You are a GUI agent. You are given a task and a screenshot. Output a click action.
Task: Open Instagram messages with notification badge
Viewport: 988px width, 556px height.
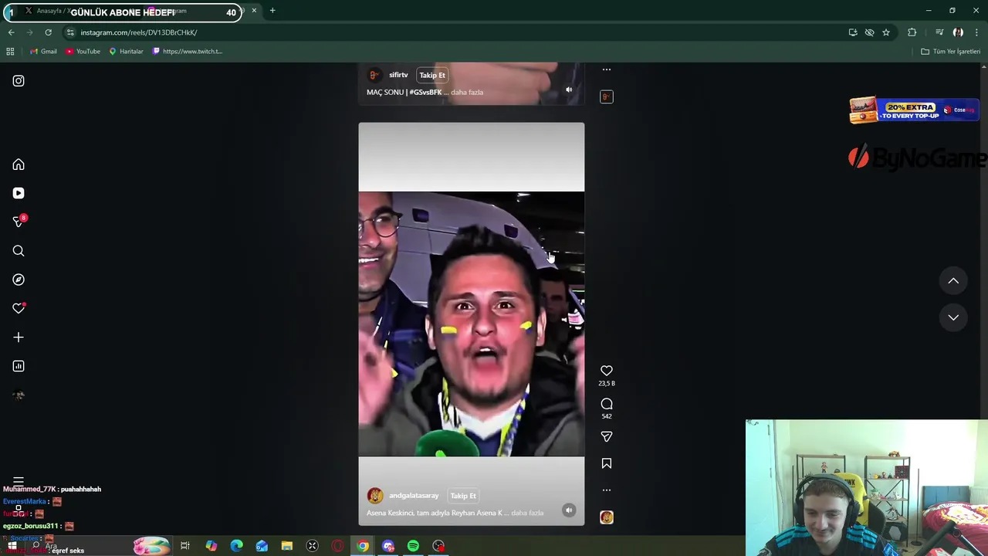click(x=19, y=222)
